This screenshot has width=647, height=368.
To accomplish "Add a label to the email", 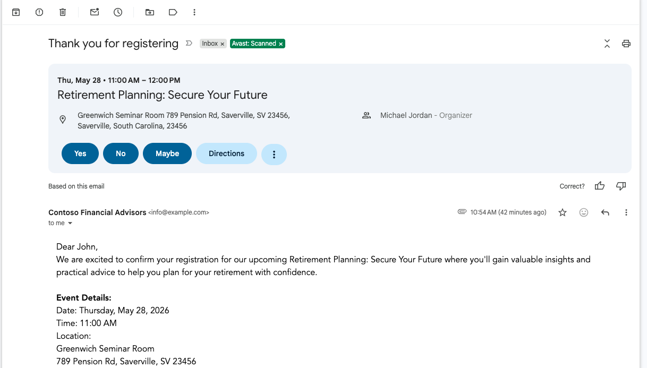I will pyautogui.click(x=173, y=12).
